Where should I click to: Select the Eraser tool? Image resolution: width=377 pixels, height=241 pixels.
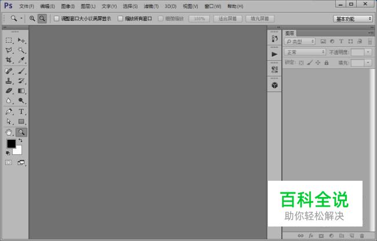point(9,91)
